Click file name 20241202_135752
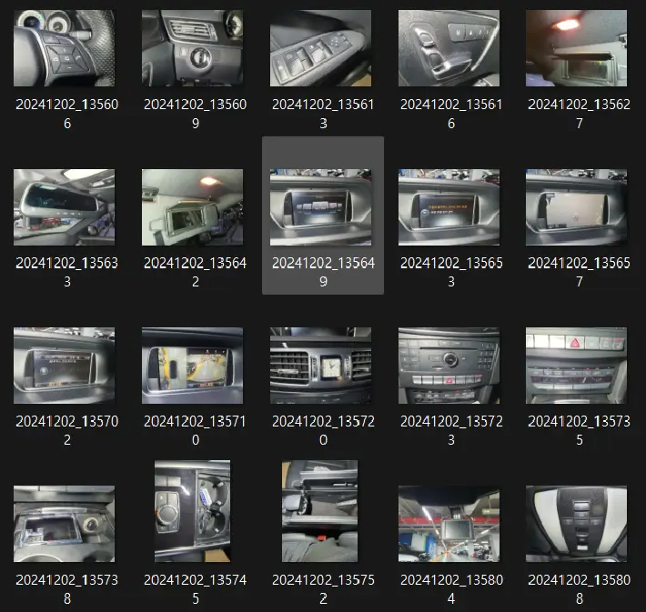 (x=323, y=589)
